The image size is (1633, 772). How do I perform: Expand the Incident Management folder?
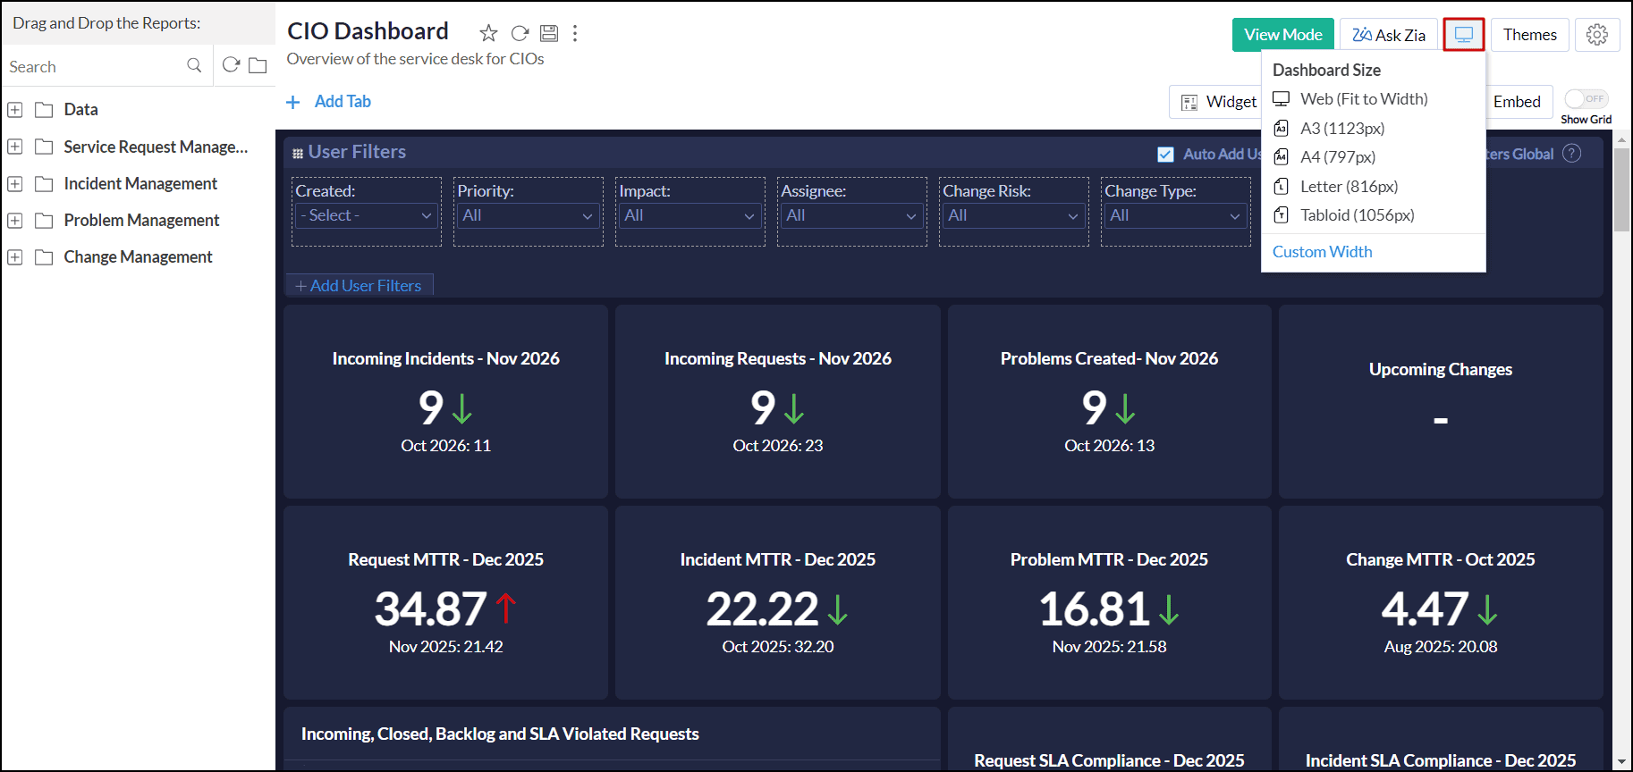click(x=15, y=184)
